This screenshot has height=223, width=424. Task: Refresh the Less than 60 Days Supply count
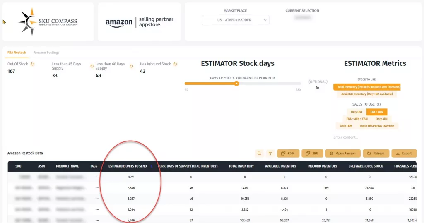click(x=132, y=66)
